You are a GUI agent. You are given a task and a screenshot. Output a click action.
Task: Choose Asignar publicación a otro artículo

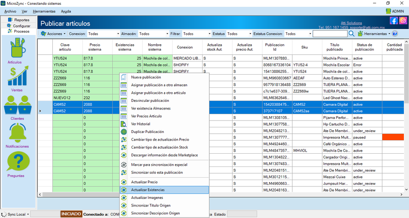(164, 93)
